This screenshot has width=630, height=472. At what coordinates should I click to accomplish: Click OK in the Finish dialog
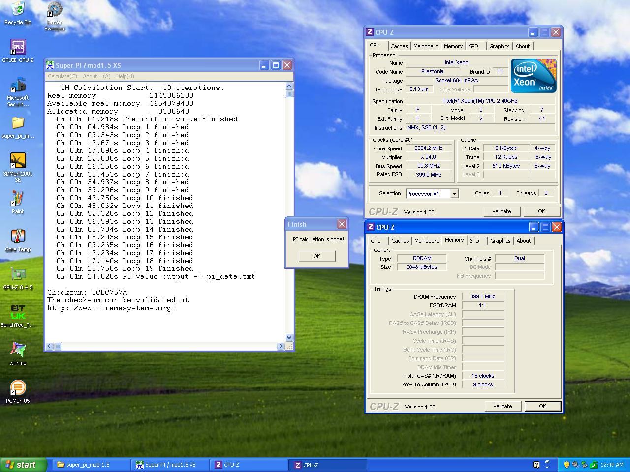tap(316, 256)
